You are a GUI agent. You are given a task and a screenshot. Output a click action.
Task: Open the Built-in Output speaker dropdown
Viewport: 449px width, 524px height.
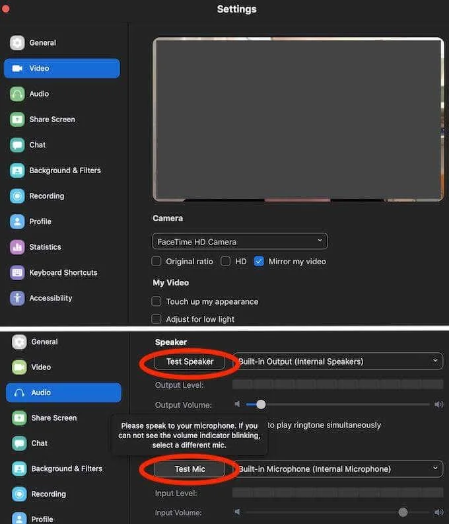(338, 361)
